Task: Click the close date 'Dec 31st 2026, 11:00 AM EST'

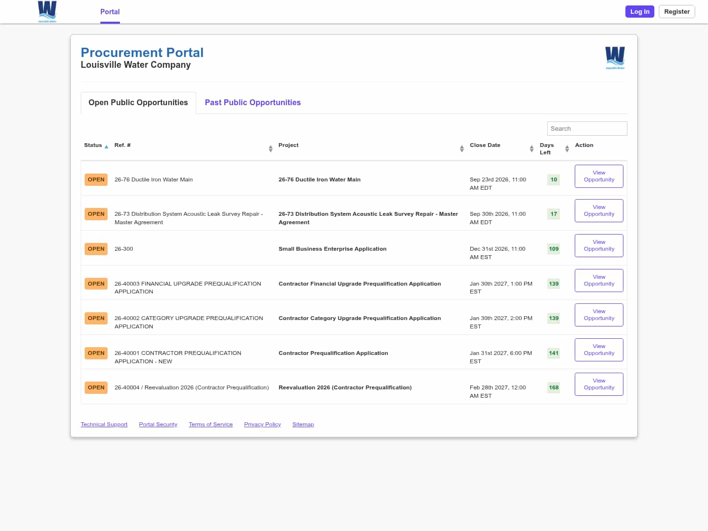Action: (498, 253)
